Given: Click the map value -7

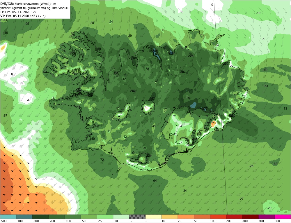Looking at the screenshot, I should pyautogui.click(x=155, y=83).
